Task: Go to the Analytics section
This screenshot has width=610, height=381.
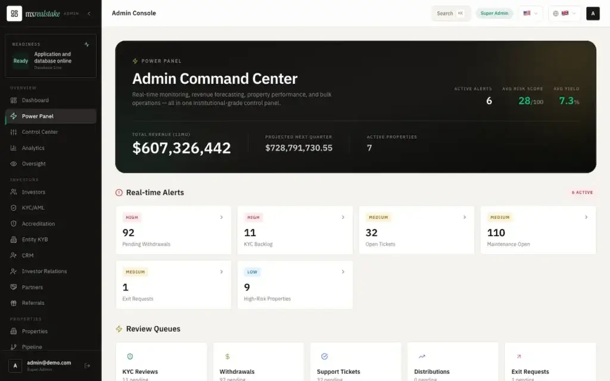Action: click(51, 148)
